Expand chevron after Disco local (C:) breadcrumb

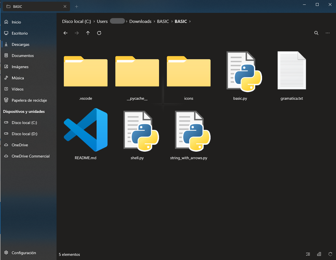click(x=94, y=21)
